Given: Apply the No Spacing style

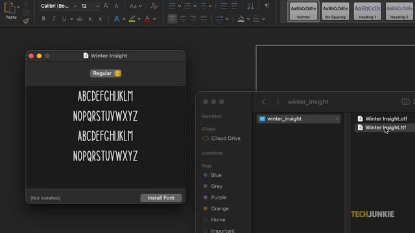Looking at the screenshot, I should tap(335, 12).
